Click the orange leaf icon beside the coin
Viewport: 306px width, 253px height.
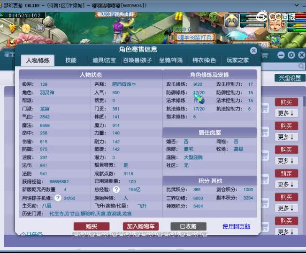tap(12, 29)
